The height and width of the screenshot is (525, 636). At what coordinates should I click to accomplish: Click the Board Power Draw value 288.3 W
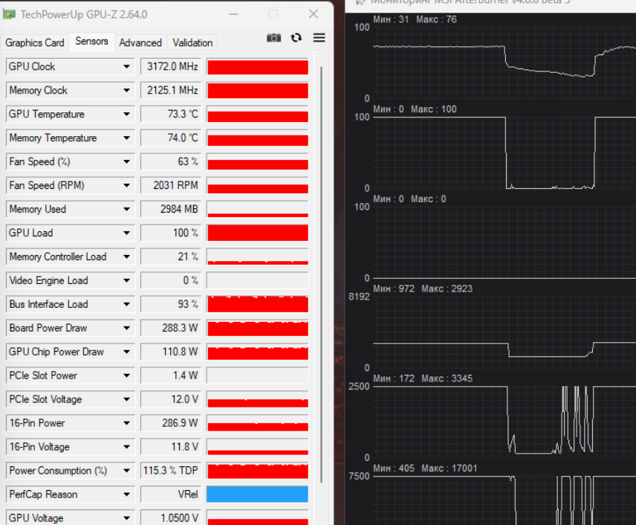(x=171, y=328)
